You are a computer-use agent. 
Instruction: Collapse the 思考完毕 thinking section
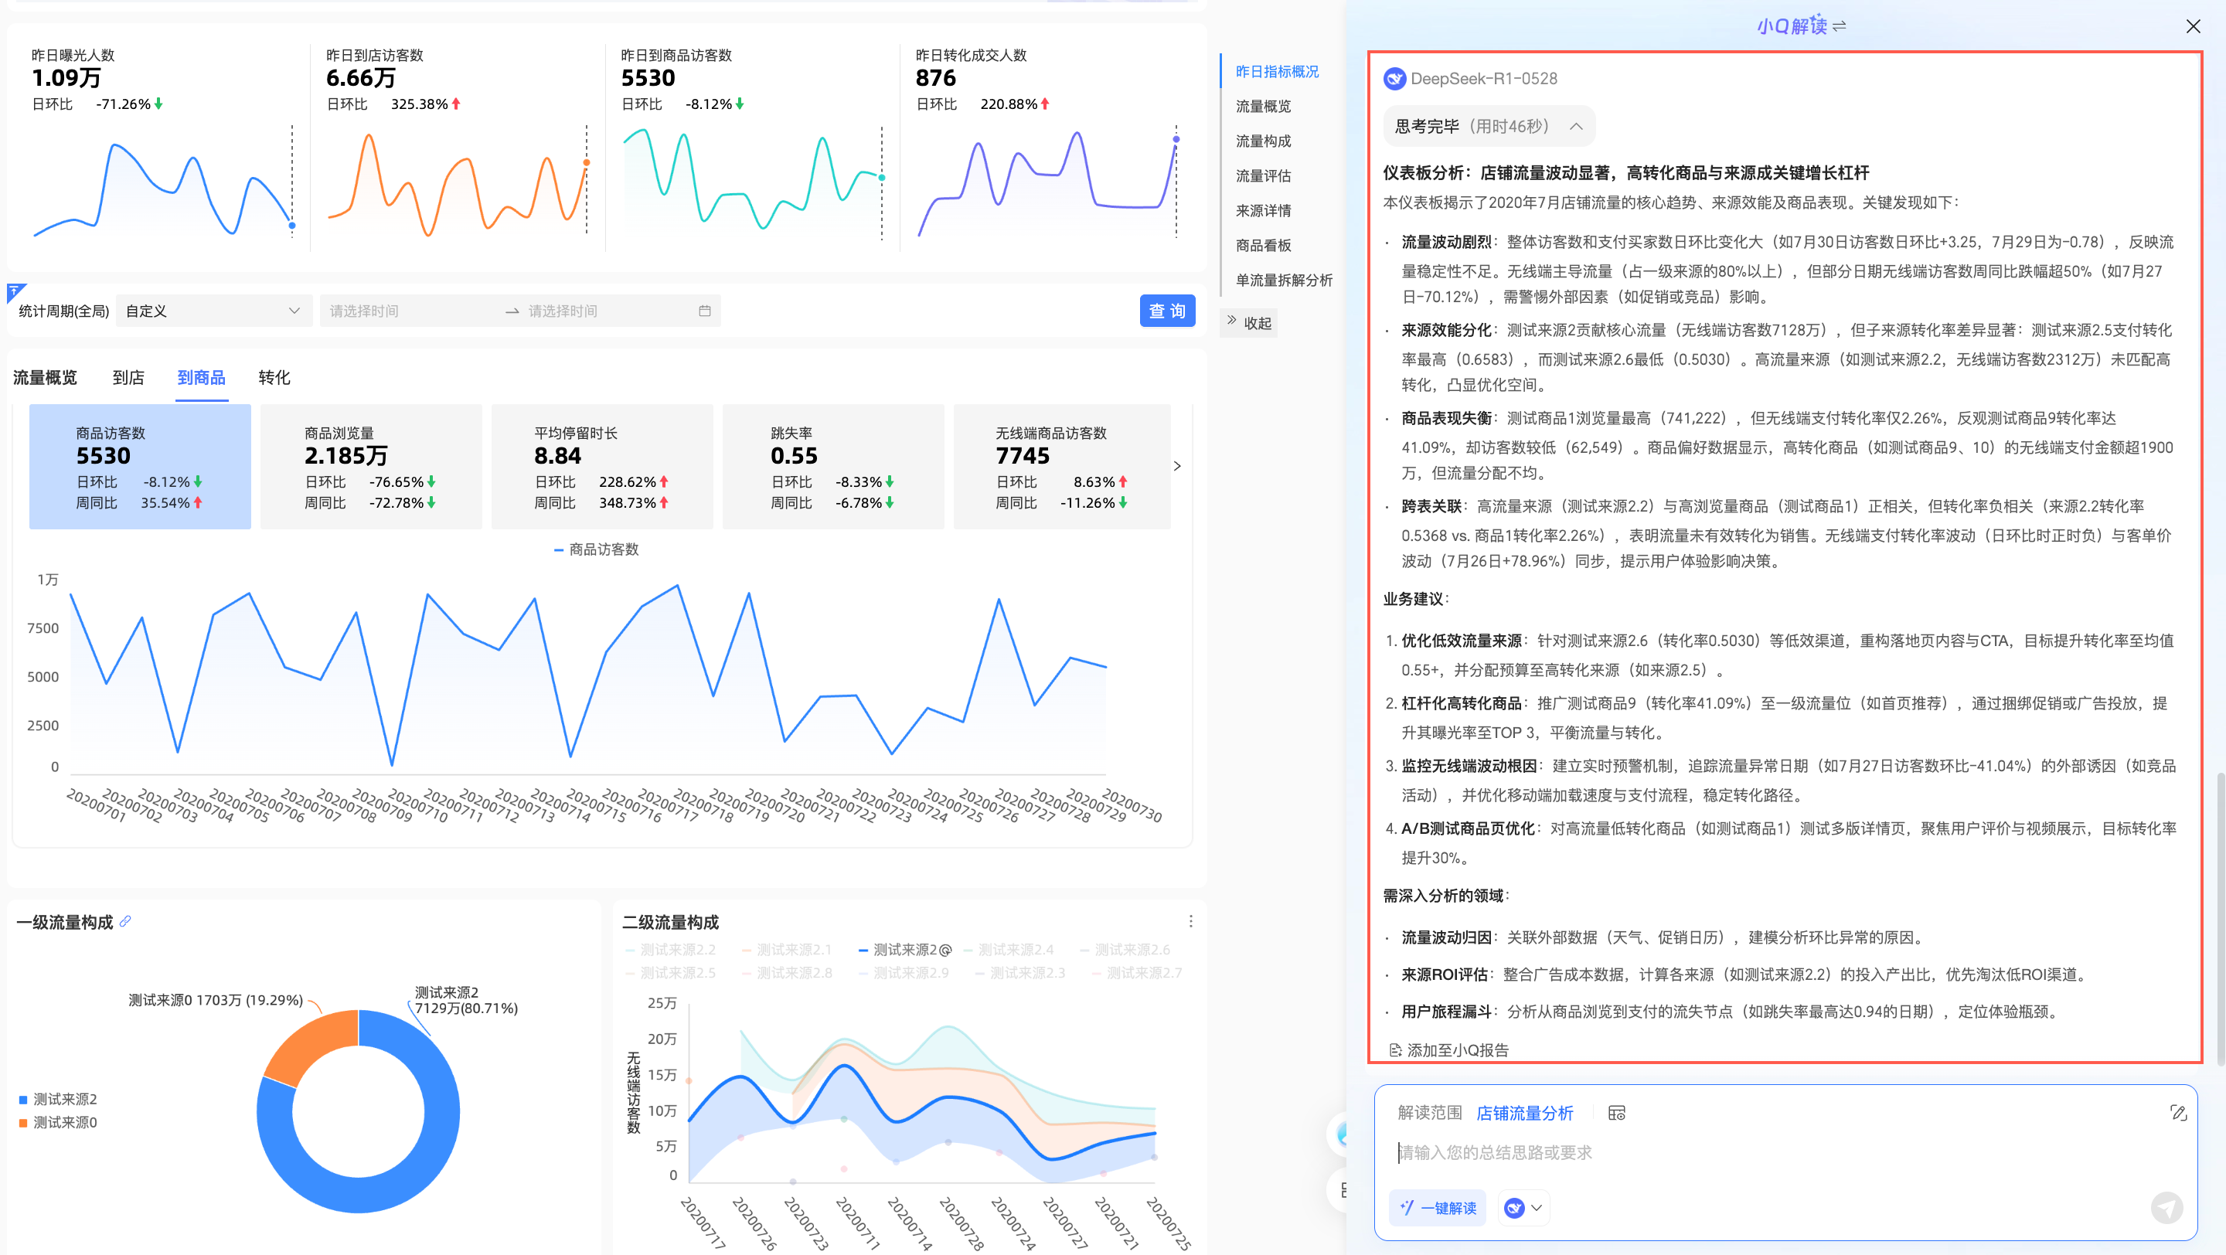[1489, 126]
